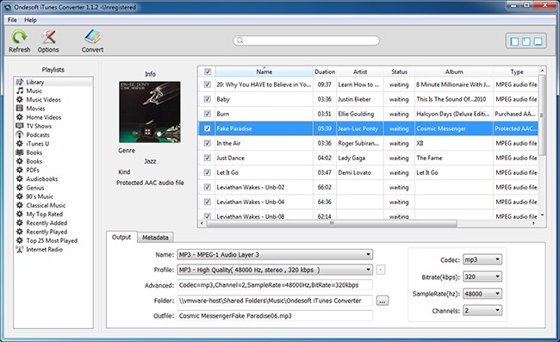
Task: Click the minus button beside Profile
Action: [x=381, y=270]
